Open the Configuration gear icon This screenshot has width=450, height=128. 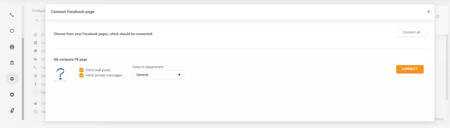click(x=12, y=79)
